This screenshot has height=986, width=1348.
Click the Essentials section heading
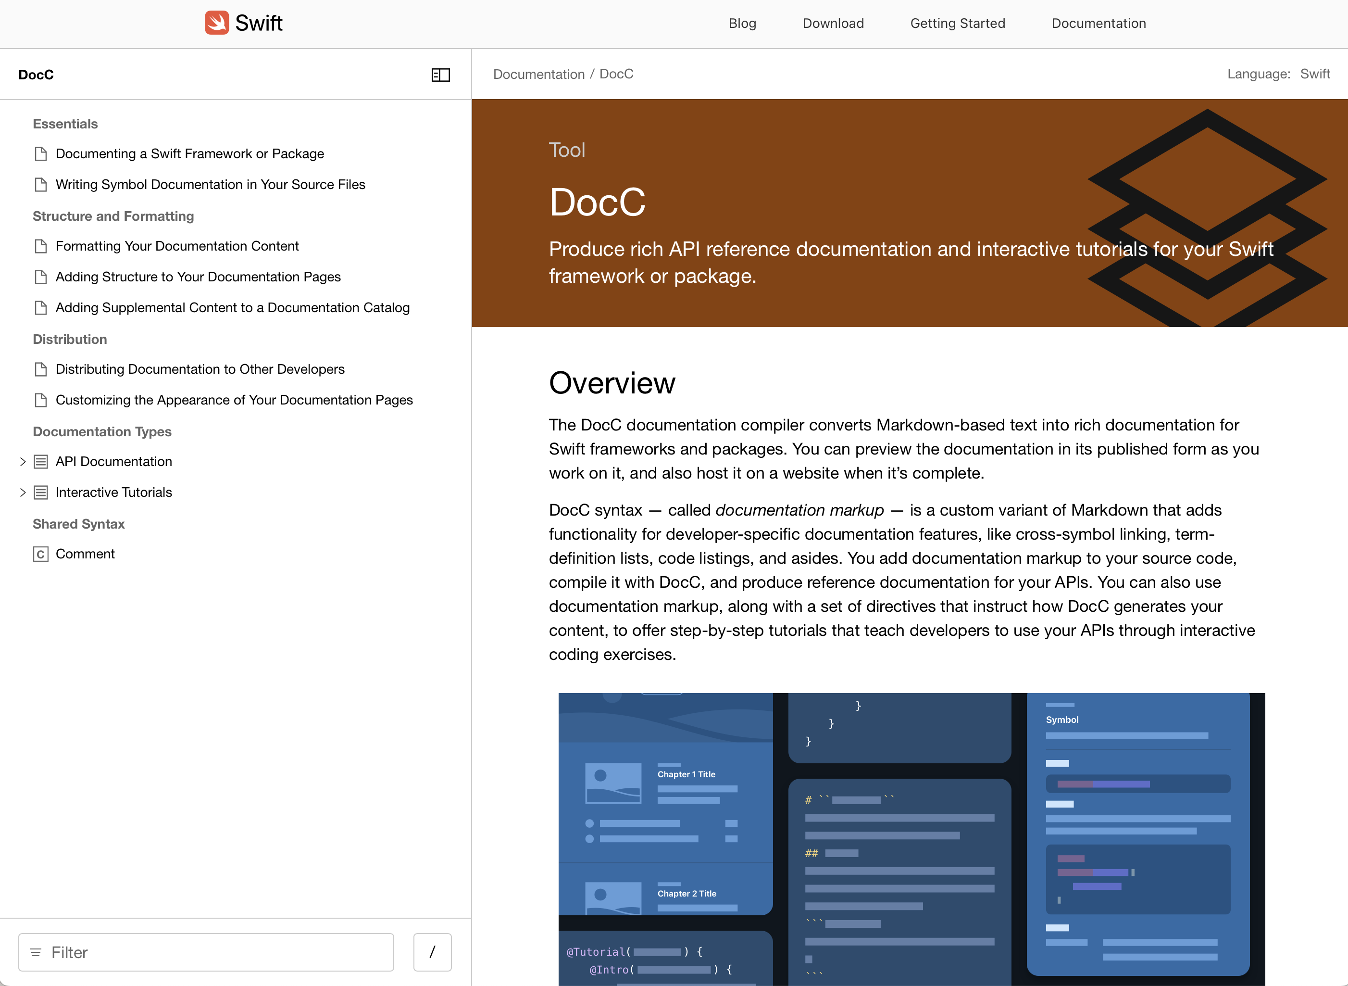click(65, 124)
